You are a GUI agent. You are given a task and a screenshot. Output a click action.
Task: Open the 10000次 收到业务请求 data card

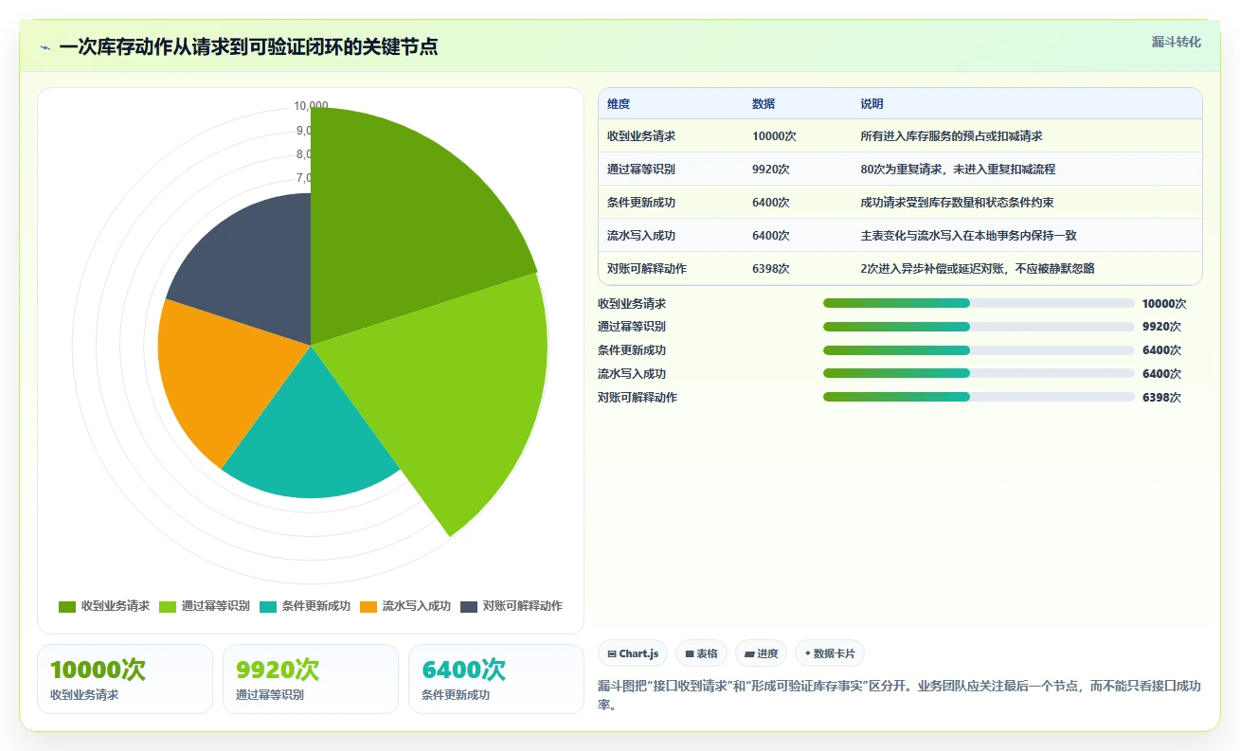point(125,679)
